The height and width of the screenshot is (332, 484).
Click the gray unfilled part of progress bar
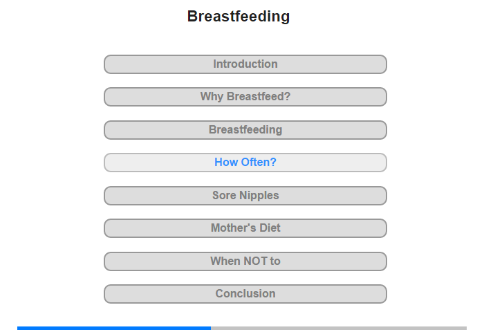[x=339, y=328]
